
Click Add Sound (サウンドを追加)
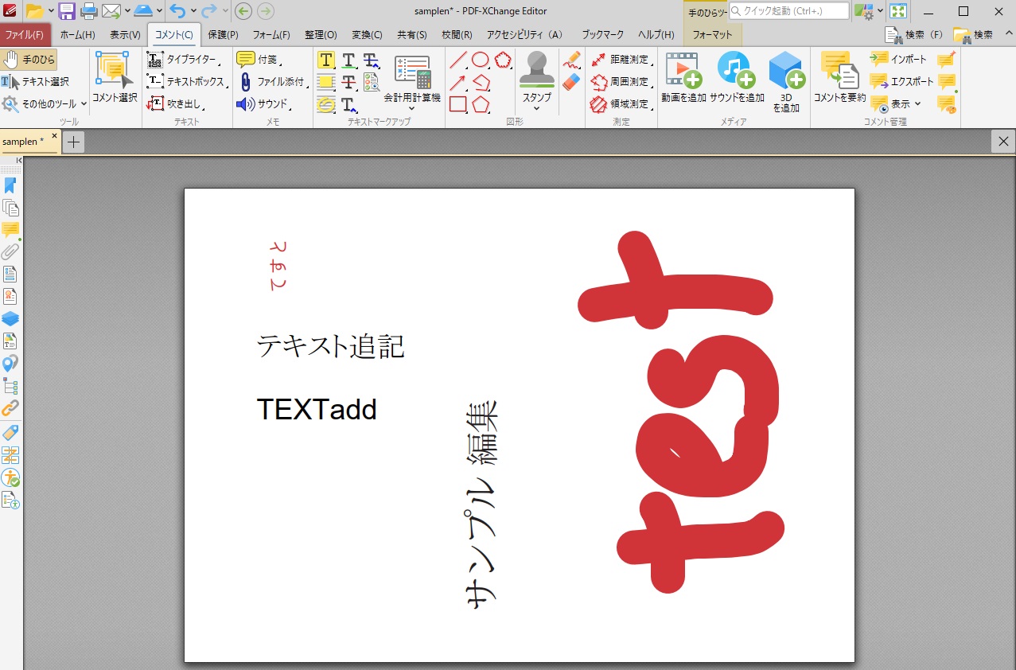[736, 78]
